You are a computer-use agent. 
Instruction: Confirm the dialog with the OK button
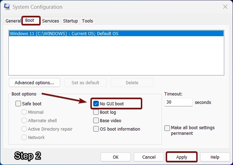(x=116, y=157)
